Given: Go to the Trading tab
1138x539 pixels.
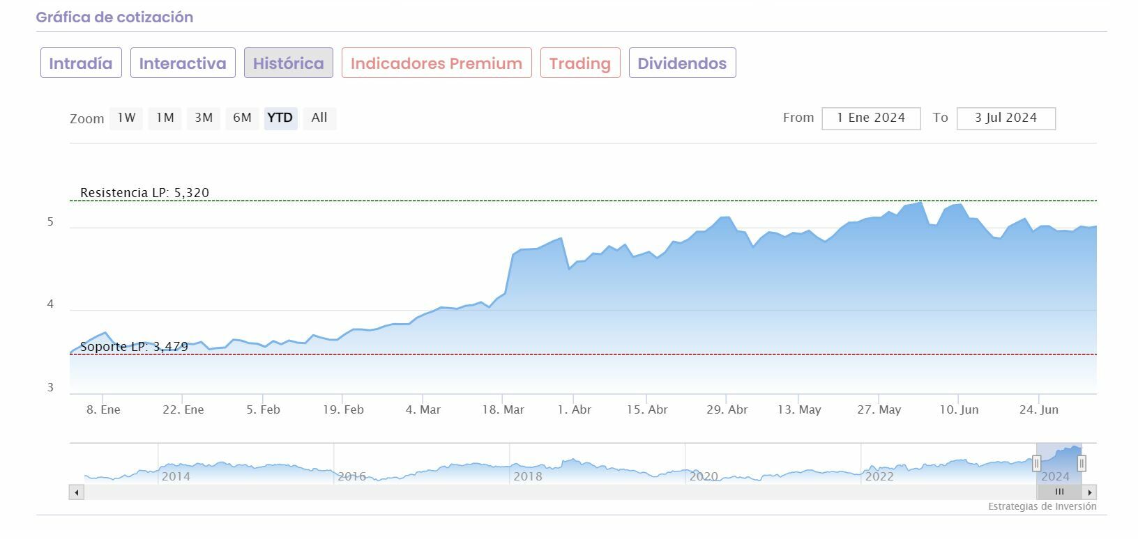Looking at the screenshot, I should pos(580,63).
